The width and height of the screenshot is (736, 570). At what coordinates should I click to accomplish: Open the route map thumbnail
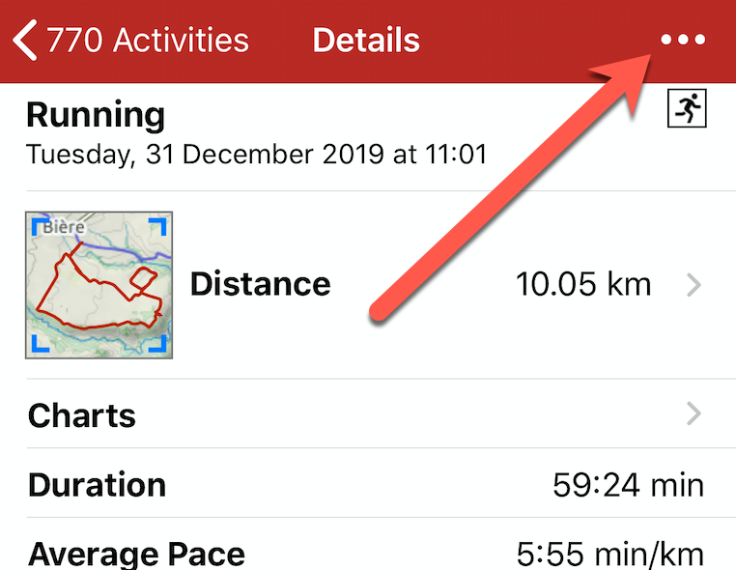(99, 285)
